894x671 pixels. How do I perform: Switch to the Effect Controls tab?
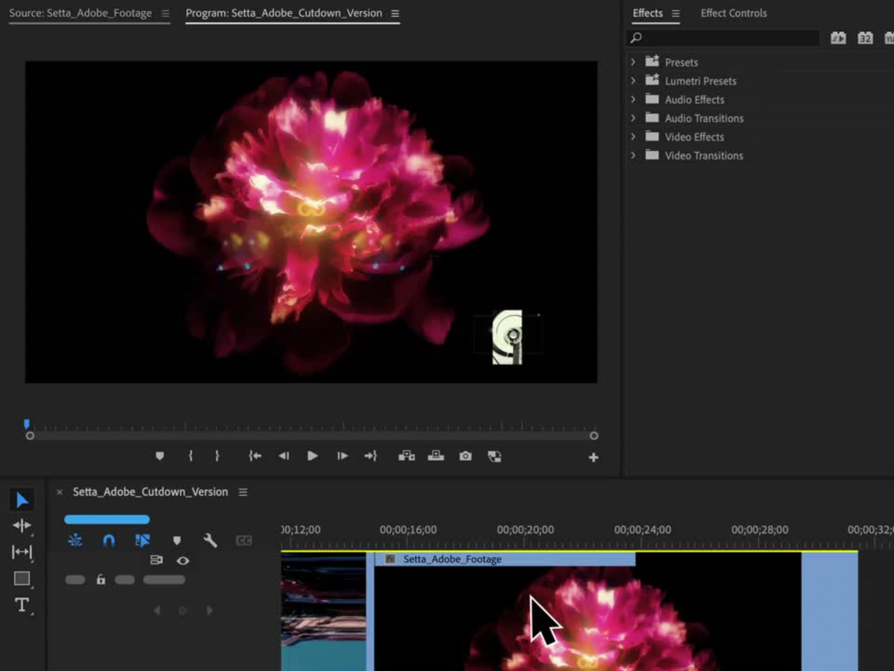coord(733,13)
